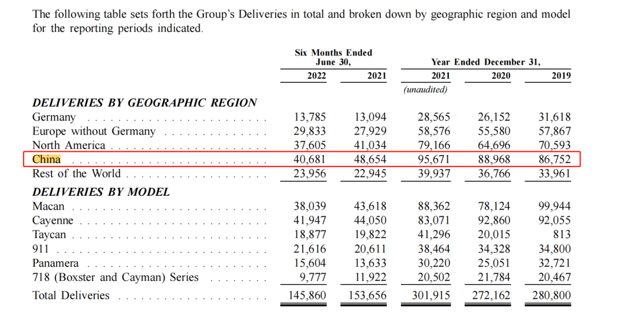624x316 pixels.
Task: Click the DELIVERIES BY GEOGRAPHIC REGION heading
Action: (144, 103)
